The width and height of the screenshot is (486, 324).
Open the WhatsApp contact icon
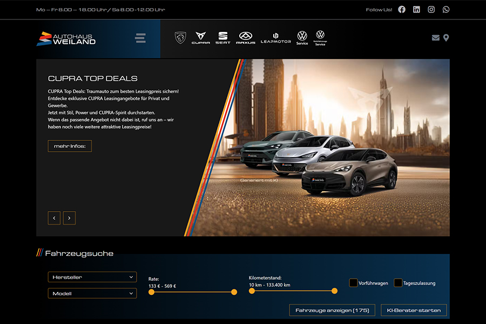pyautogui.click(x=446, y=9)
